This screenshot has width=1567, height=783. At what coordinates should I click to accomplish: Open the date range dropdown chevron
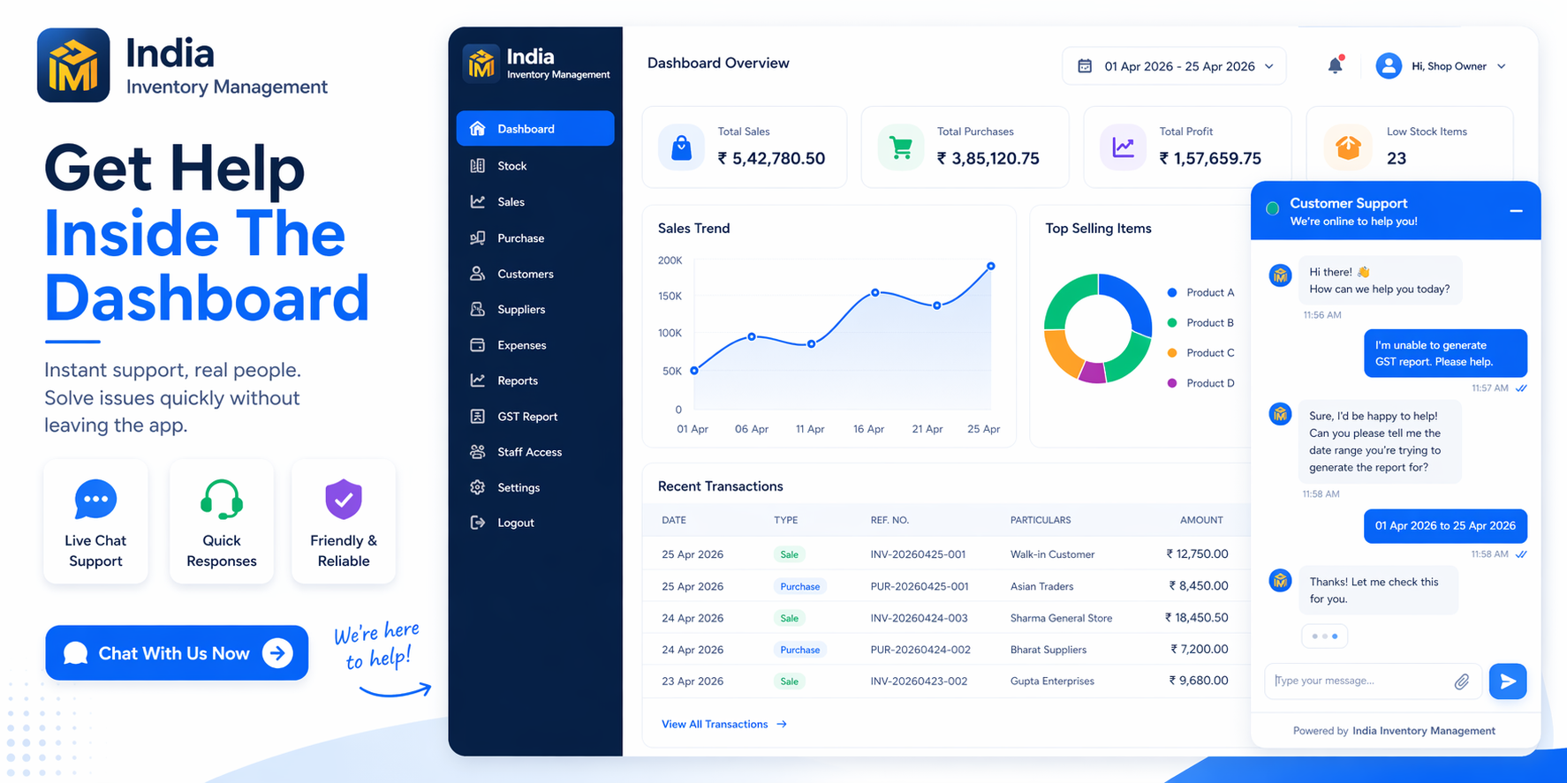coord(1269,66)
